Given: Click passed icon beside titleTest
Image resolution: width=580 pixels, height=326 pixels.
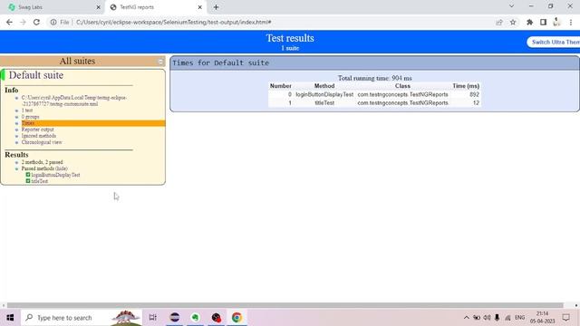Looking at the screenshot, I should point(28,181).
